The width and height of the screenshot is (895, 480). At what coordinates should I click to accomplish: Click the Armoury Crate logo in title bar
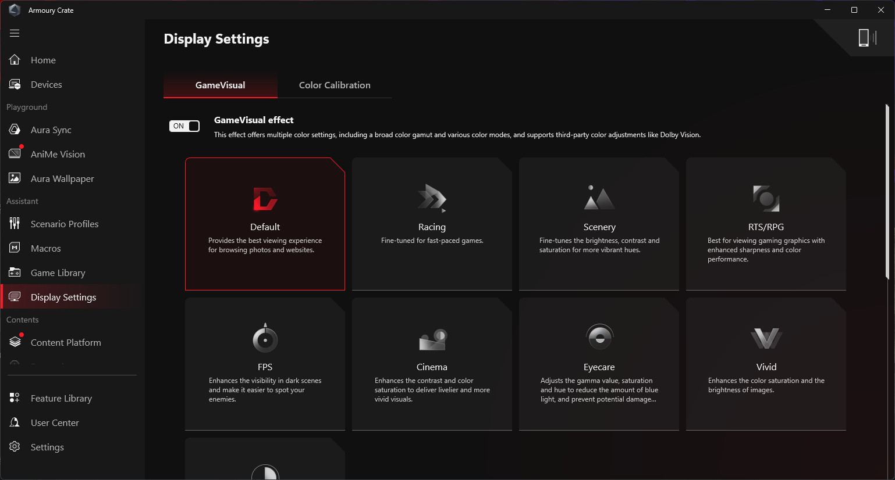[15, 10]
